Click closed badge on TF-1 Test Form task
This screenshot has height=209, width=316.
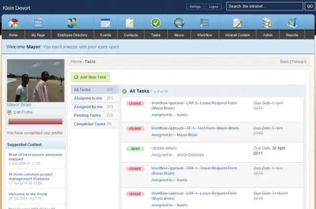[x=135, y=129]
